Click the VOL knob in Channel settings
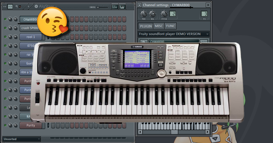 (152, 14)
